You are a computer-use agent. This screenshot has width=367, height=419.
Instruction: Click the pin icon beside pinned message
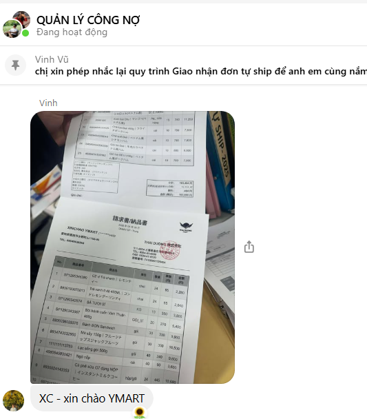[15, 65]
